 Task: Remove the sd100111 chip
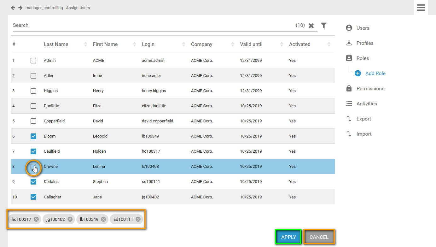pos(138,219)
